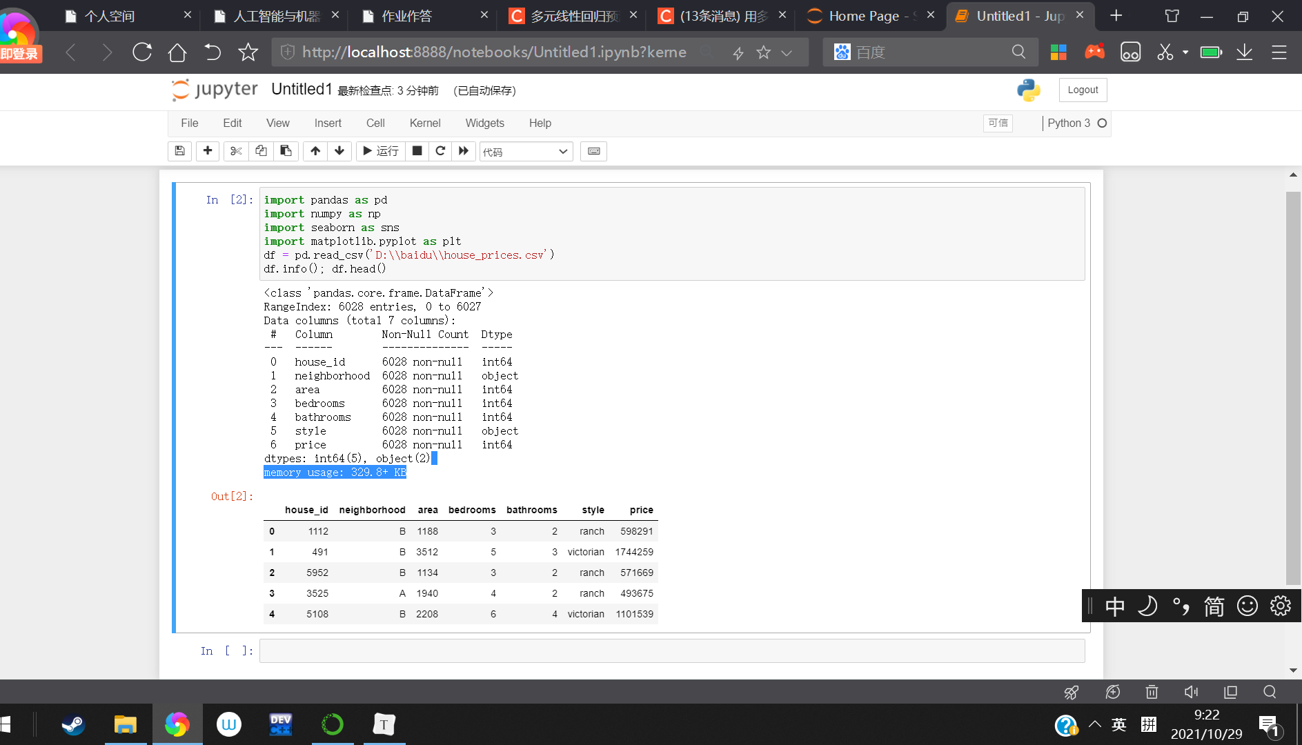Click into the empty code cell
1302x745 pixels.
[x=672, y=650]
